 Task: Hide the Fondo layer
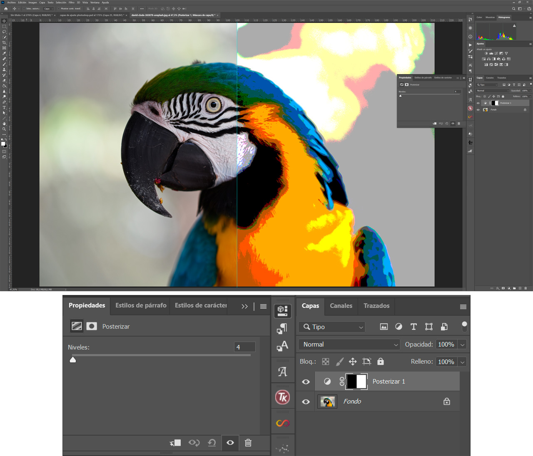click(306, 401)
